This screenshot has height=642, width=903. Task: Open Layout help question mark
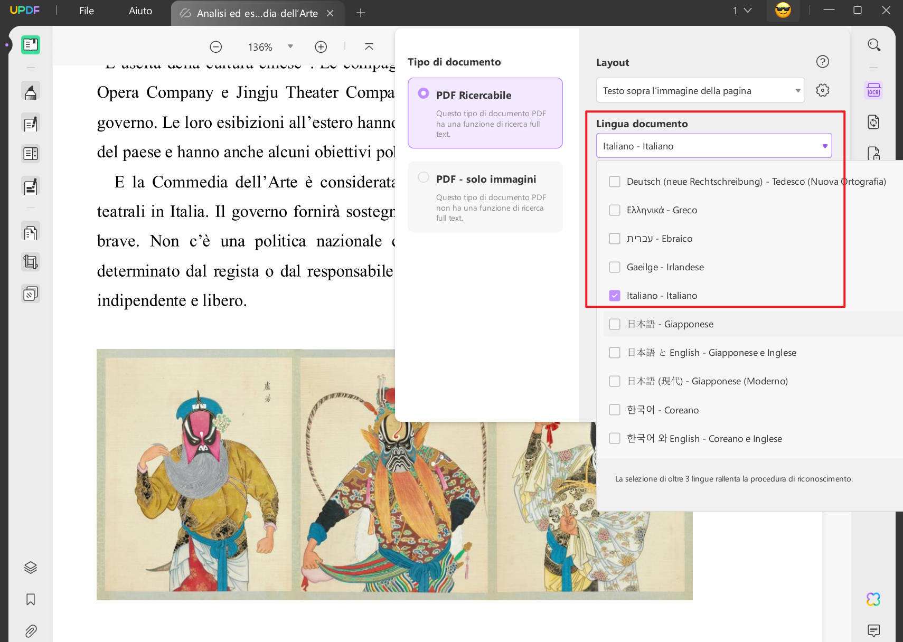pos(823,62)
